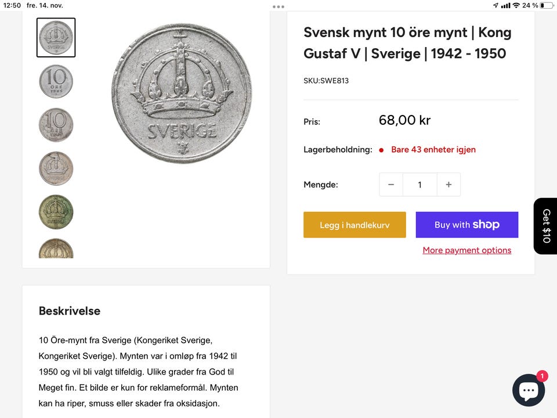Tap the clock time 12:50
557x418 pixels.
pos(12,5)
